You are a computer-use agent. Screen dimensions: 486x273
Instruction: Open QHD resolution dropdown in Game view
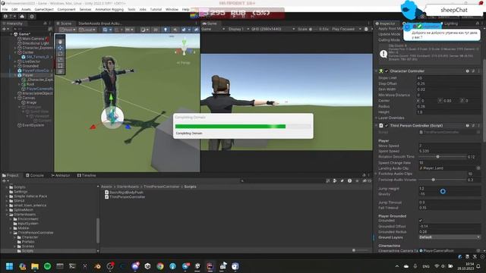[x=273, y=29]
